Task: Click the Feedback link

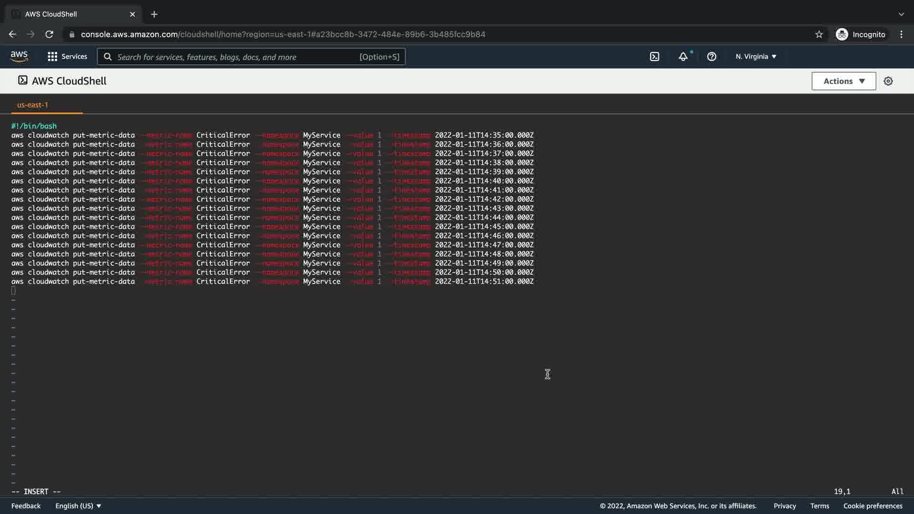Action: click(x=26, y=506)
